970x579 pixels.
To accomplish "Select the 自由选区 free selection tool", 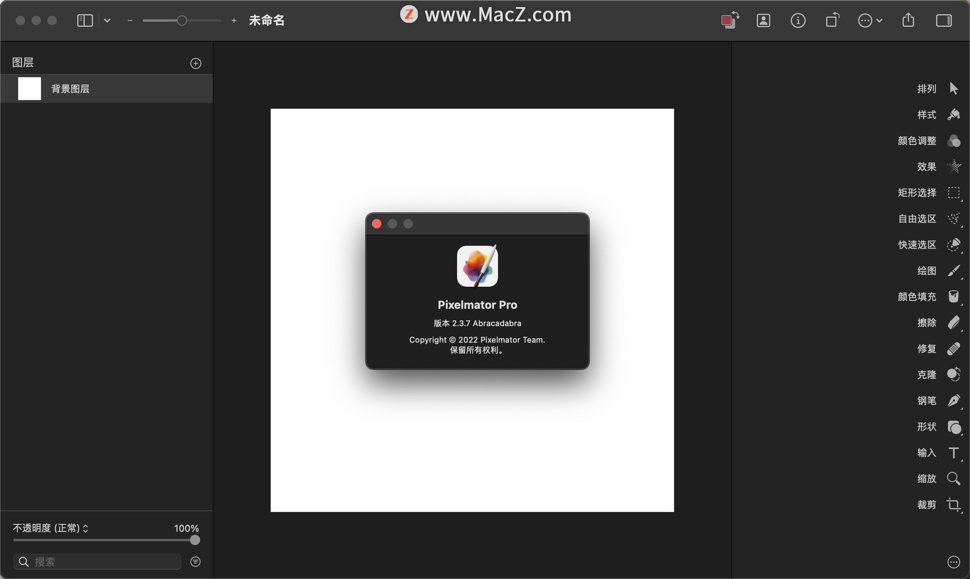I will tap(953, 219).
